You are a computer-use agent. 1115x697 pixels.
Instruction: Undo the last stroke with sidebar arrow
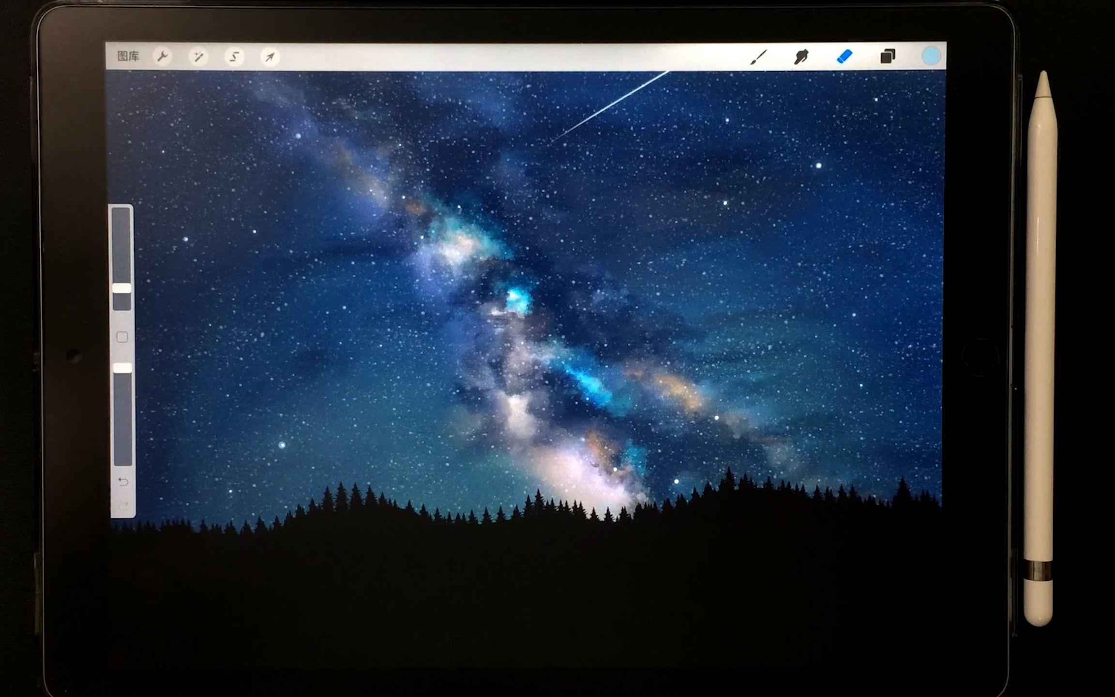click(123, 482)
